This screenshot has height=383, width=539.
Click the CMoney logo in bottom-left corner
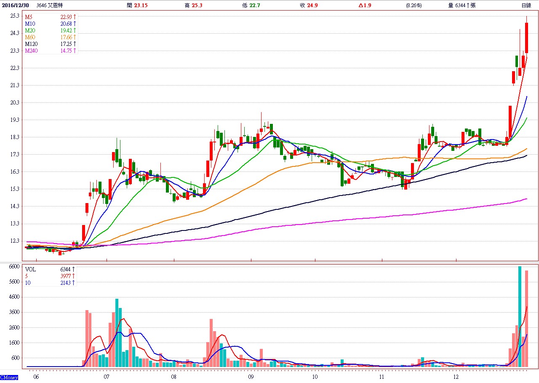[9, 378]
